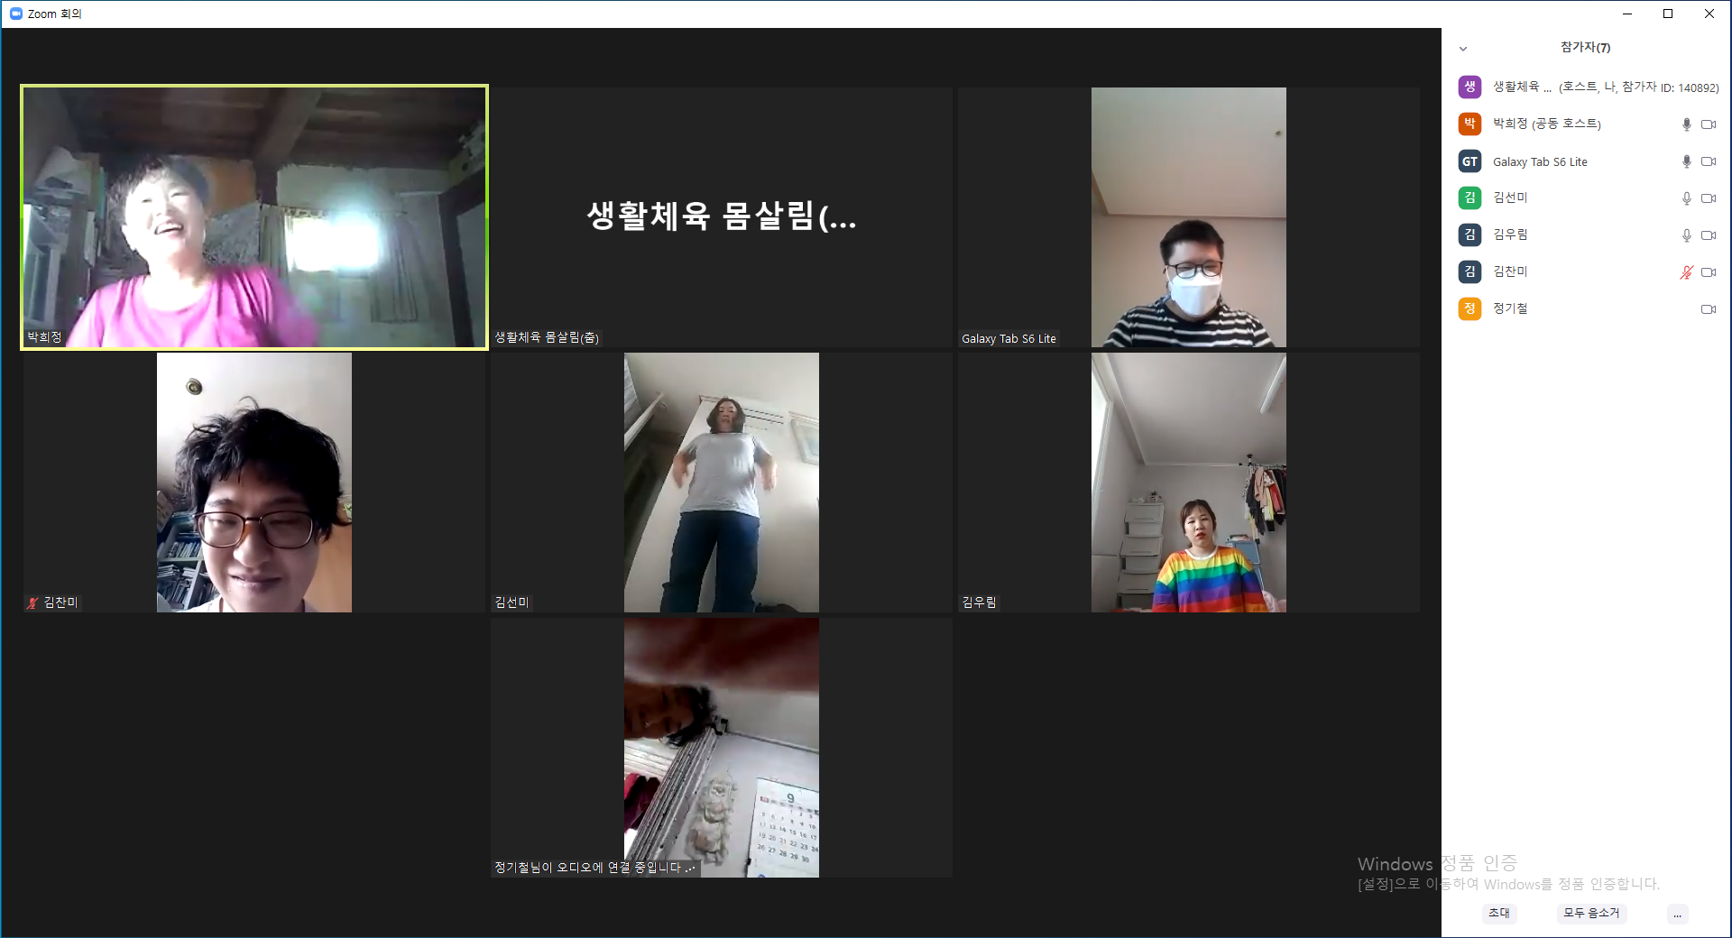The height and width of the screenshot is (938, 1732).
Task: Select 김찬미's video tile
Action: [x=254, y=483]
